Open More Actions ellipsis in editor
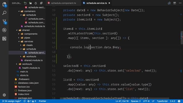The image size is (183, 103). click(x=180, y=3)
